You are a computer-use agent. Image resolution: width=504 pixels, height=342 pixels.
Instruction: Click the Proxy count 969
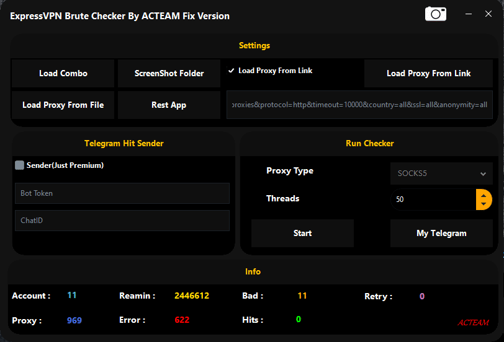tap(74, 320)
